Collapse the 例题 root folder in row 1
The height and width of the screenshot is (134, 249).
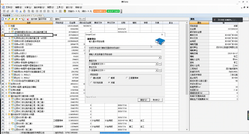click(6, 26)
